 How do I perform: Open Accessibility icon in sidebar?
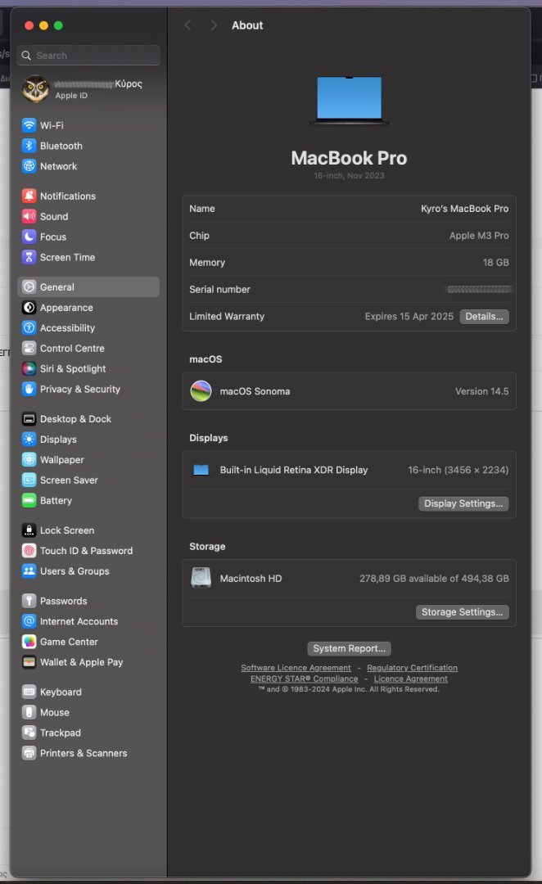tap(29, 327)
